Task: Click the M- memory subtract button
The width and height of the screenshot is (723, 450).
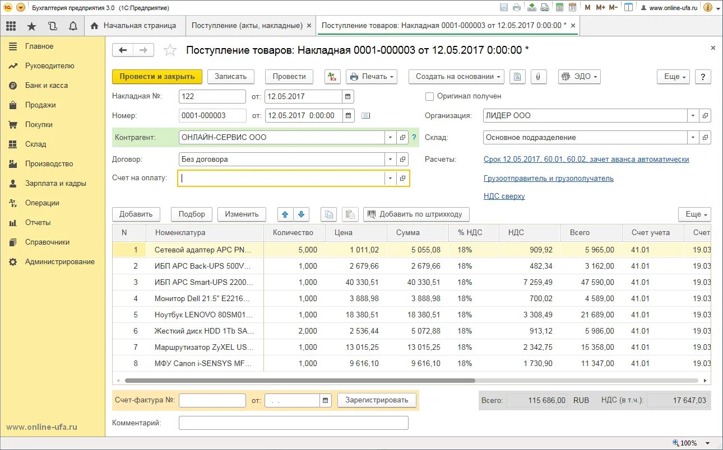Action: pyautogui.click(x=613, y=7)
